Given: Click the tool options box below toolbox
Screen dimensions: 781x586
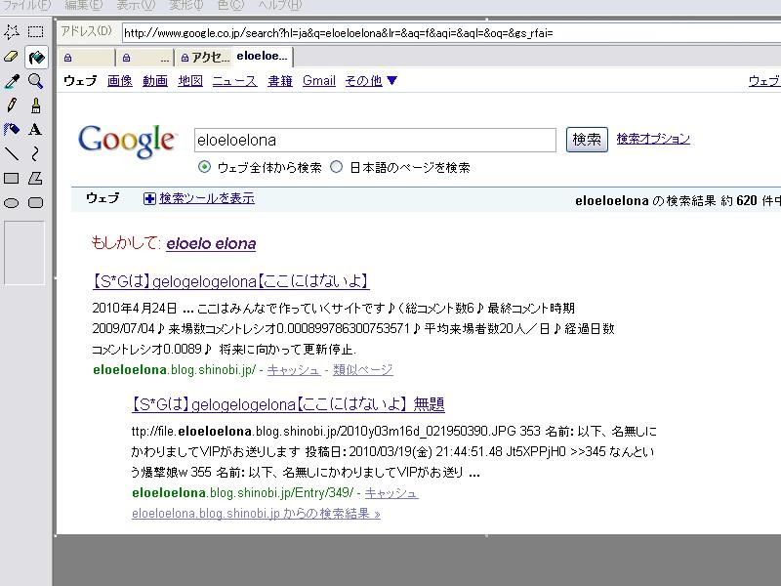Looking at the screenshot, I should point(24,253).
